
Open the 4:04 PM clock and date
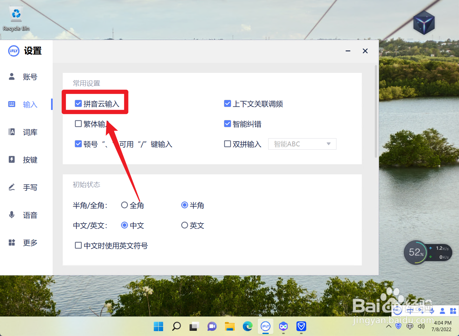[x=442, y=326]
